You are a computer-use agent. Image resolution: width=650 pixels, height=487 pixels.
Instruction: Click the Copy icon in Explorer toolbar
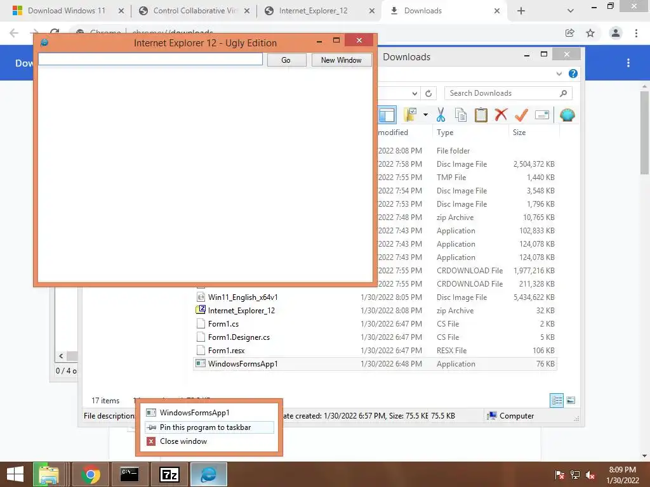pos(461,115)
